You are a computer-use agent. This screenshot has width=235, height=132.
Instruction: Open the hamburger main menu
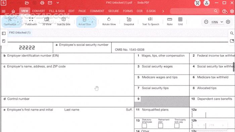coord(4,11)
